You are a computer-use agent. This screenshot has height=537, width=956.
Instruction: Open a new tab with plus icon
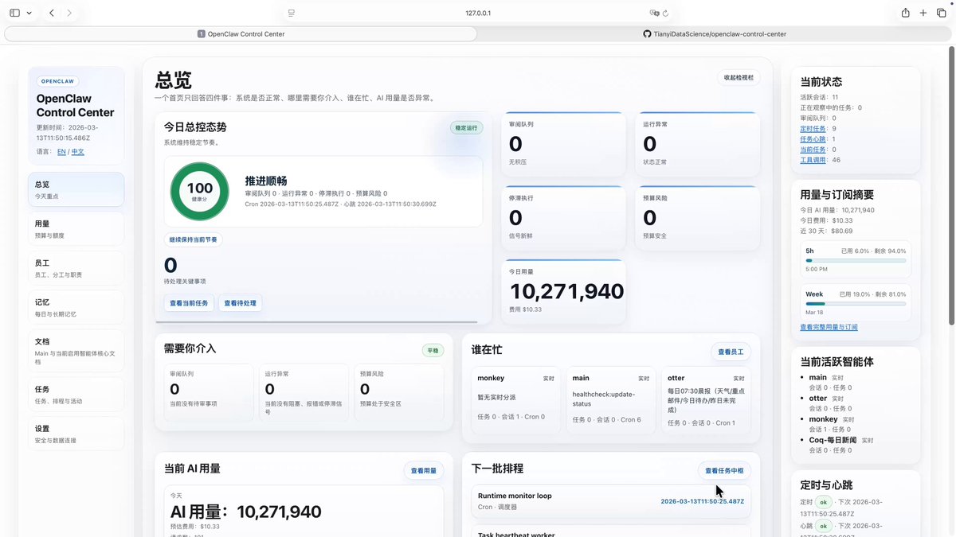point(923,13)
